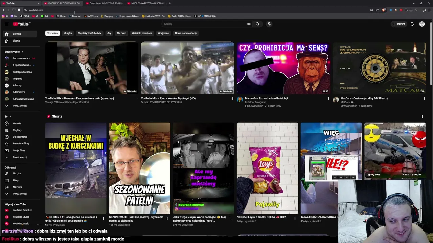Open the Główna home sidebar button

point(20,34)
